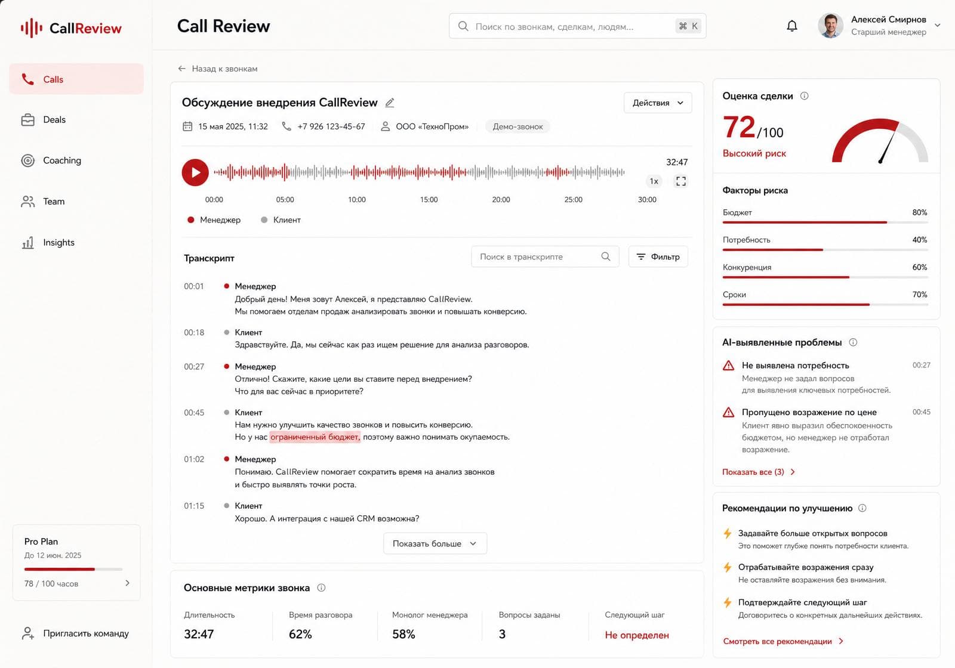This screenshot has height=668, width=955.
Task: Open problem timestamp 00:27 in AI panel
Action: tap(922, 365)
